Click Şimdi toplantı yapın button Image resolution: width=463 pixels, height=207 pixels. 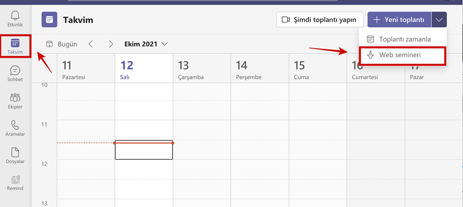[x=320, y=20]
